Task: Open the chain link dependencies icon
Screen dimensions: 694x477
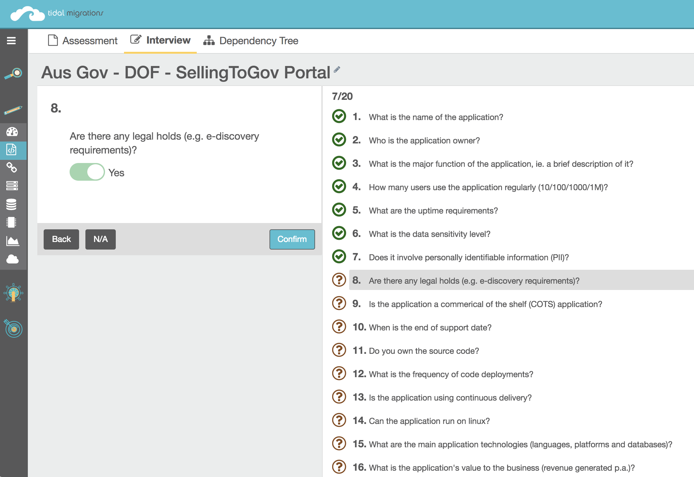Action: coord(12,167)
